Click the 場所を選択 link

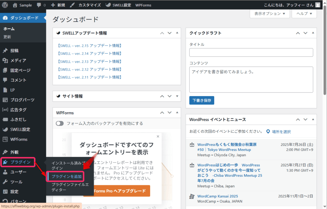(x=281, y=132)
